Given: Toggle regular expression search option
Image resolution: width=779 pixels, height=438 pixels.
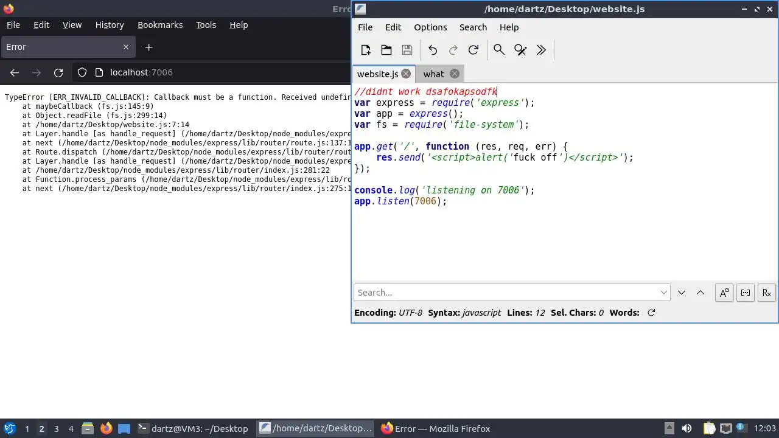Looking at the screenshot, I should [x=767, y=293].
